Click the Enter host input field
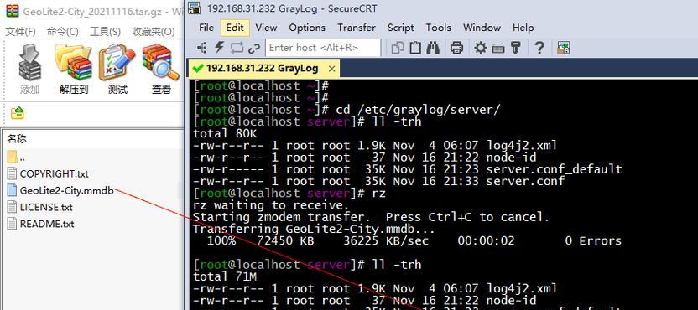 323,47
